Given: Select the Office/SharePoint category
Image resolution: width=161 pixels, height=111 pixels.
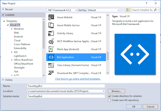Looking at the screenshot, I should [x=23, y=64].
